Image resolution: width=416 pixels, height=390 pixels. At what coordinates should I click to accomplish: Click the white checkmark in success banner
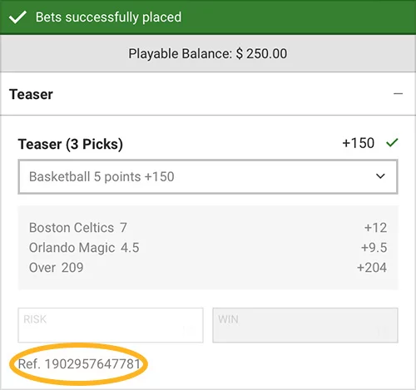coord(17,17)
